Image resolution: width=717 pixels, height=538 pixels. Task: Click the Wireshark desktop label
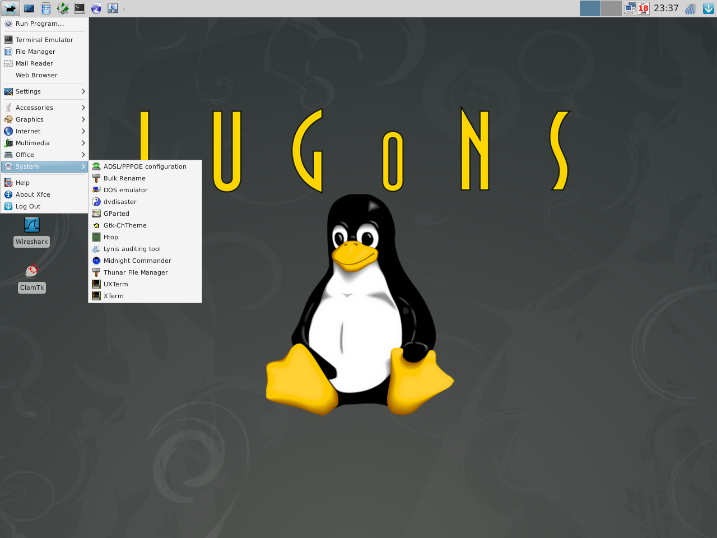click(32, 242)
